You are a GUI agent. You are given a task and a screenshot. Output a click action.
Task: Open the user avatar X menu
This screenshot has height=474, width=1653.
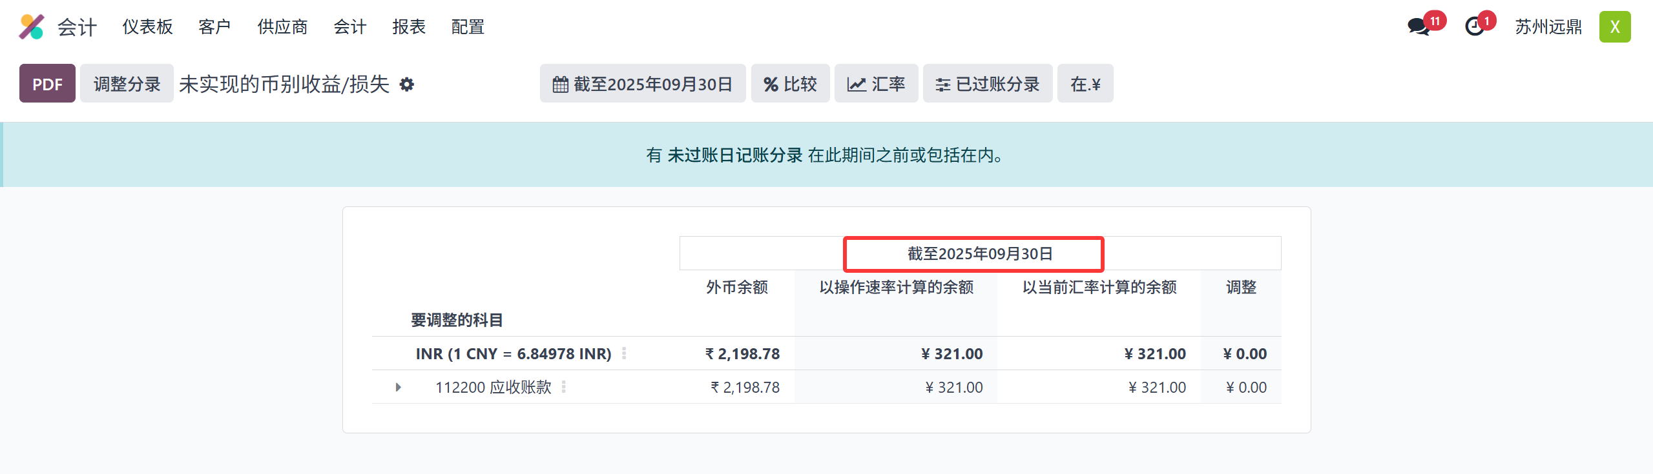1614,26
